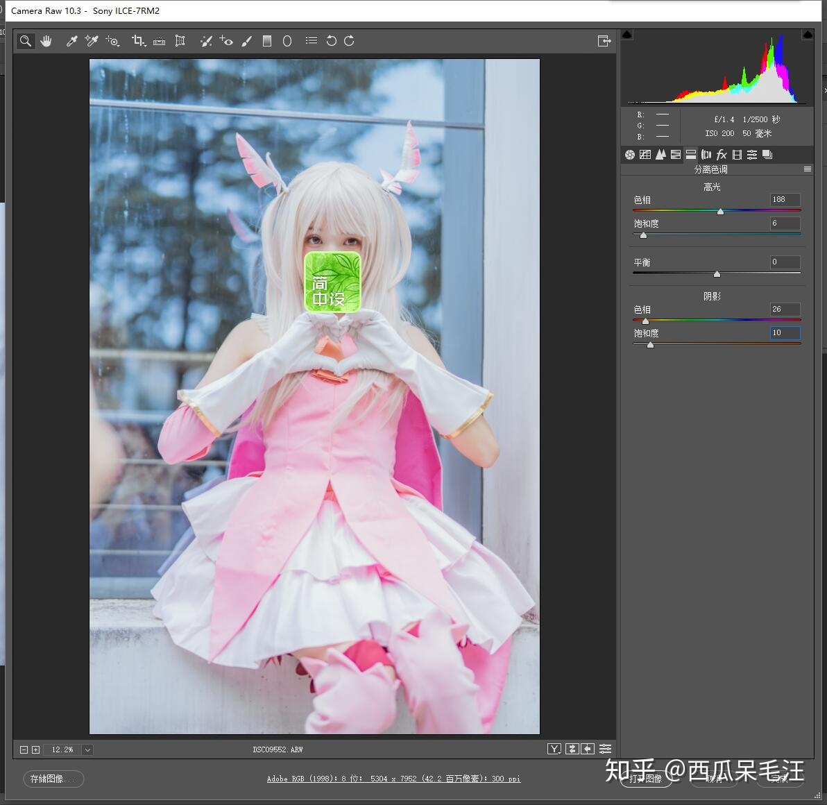Click the 高光 section heading
This screenshot has height=805, width=827.
712,187
